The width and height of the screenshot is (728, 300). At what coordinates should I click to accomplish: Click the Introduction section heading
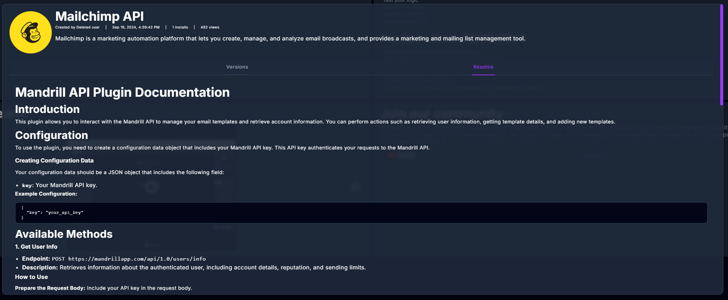[47, 109]
